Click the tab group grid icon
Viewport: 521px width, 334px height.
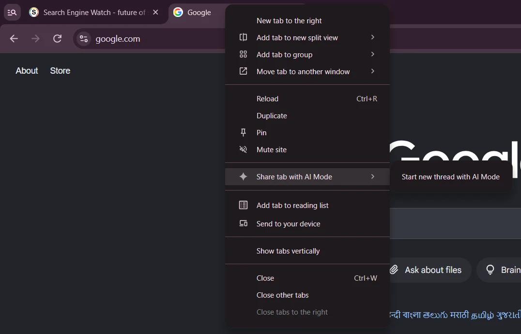(x=243, y=54)
